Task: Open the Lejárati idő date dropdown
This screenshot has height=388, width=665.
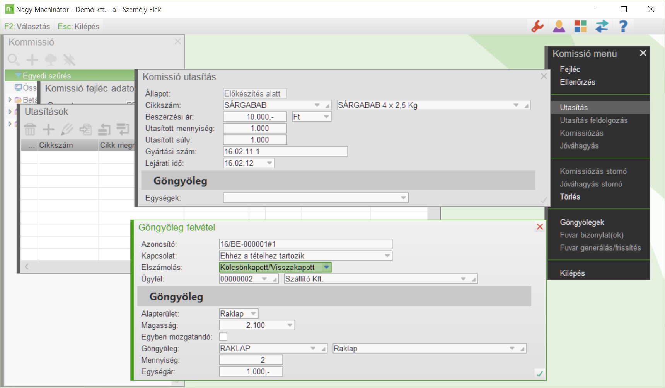Action: [x=269, y=163]
